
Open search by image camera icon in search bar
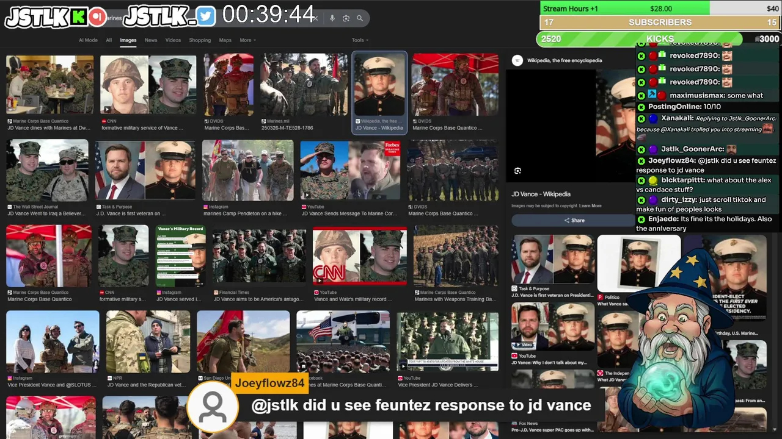[346, 18]
